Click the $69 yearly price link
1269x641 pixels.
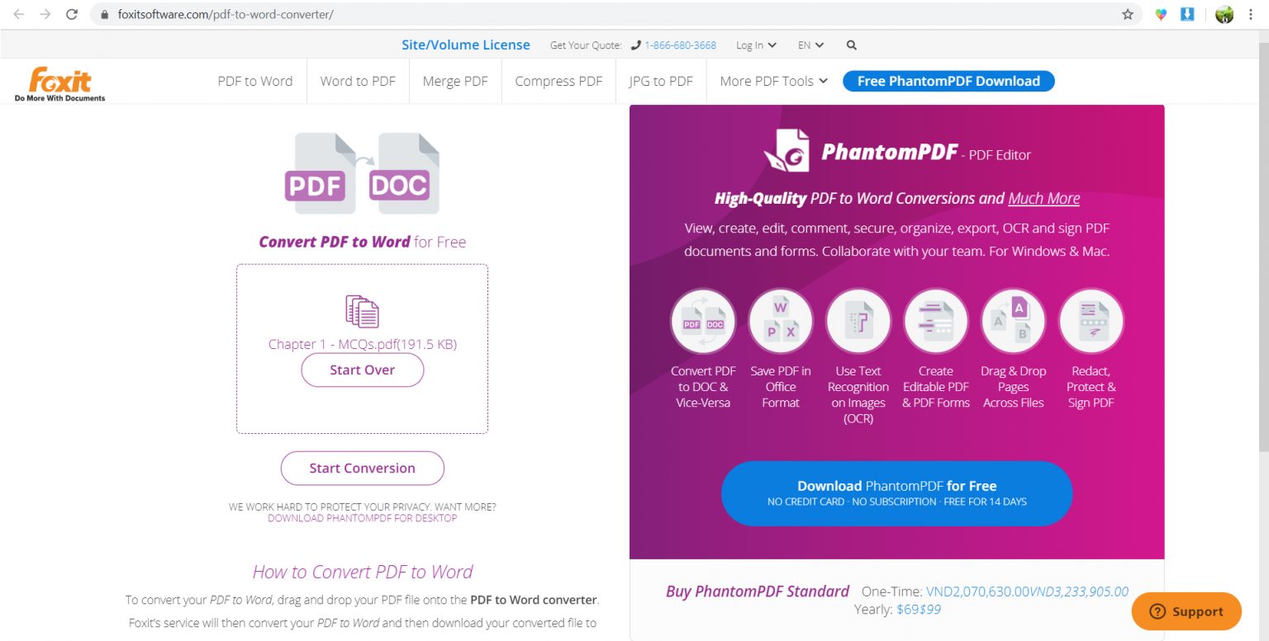pyautogui.click(x=906, y=610)
